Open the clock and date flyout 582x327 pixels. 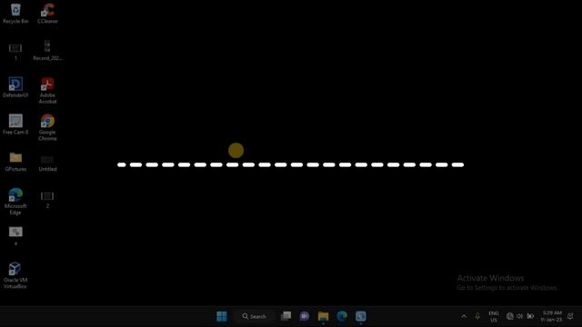point(552,316)
